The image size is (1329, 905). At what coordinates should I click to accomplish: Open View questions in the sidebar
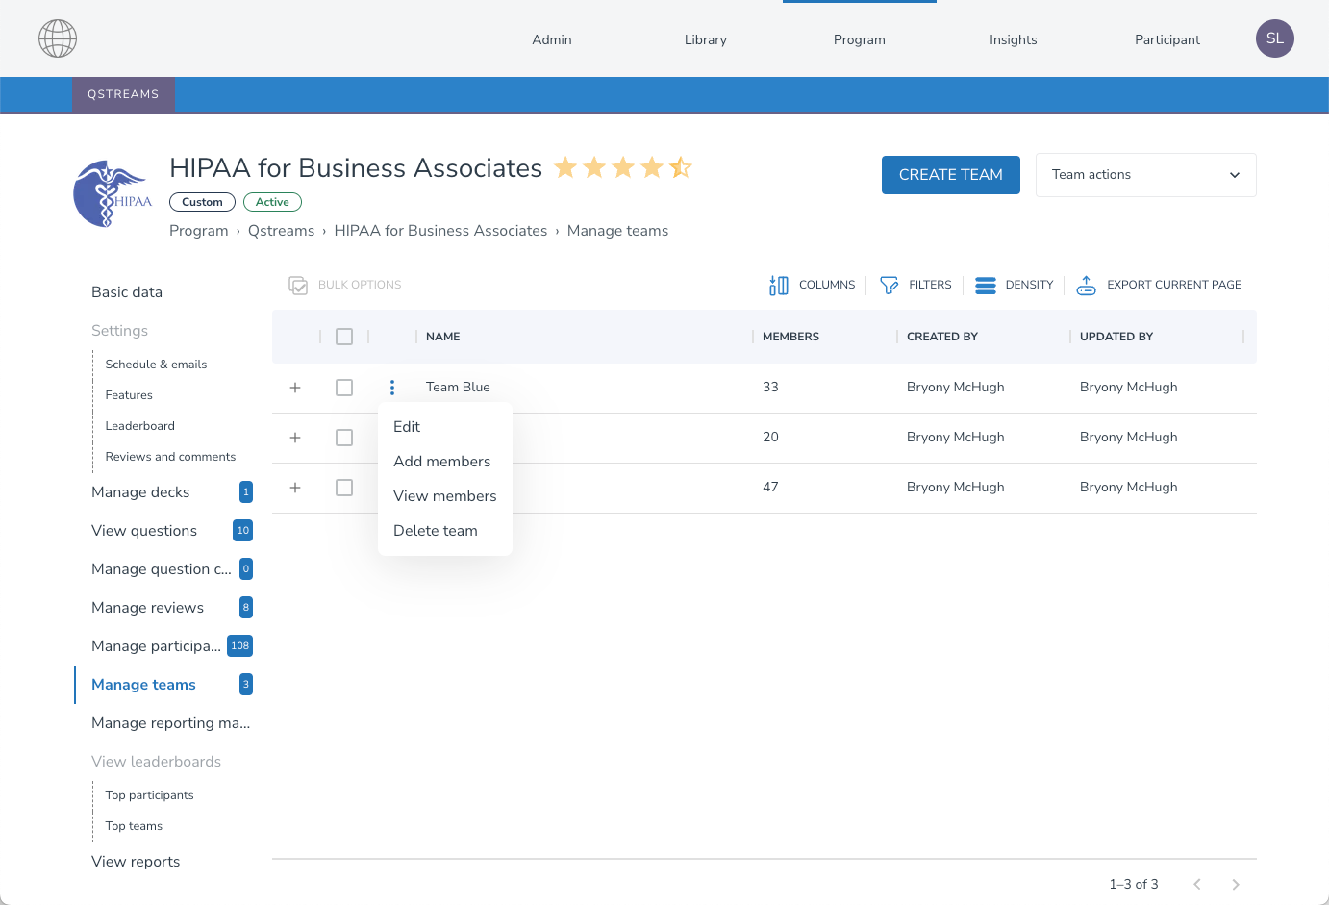[144, 531]
